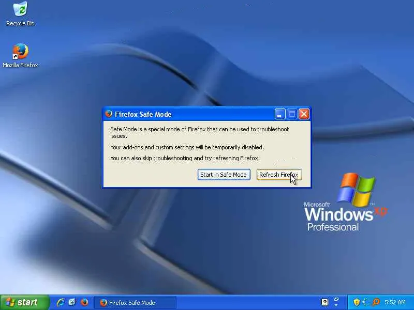This screenshot has height=310, width=414.
Task: Open the Windows Start menu
Action: coord(24,302)
